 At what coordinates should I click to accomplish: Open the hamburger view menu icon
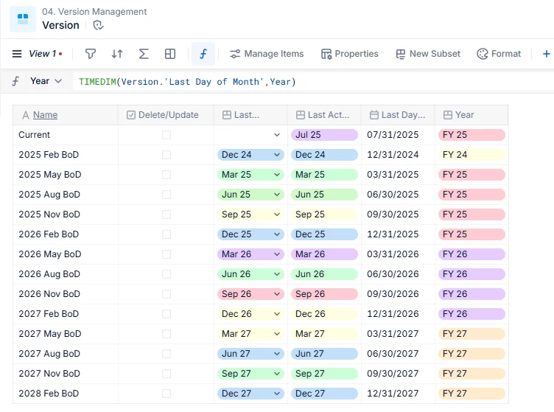pos(17,54)
